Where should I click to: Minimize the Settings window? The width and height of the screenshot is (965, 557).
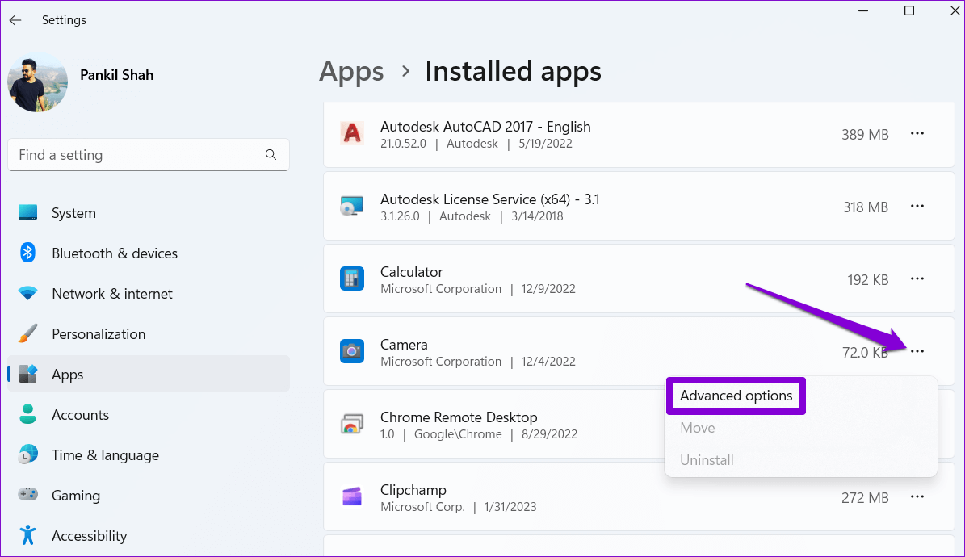click(x=863, y=10)
